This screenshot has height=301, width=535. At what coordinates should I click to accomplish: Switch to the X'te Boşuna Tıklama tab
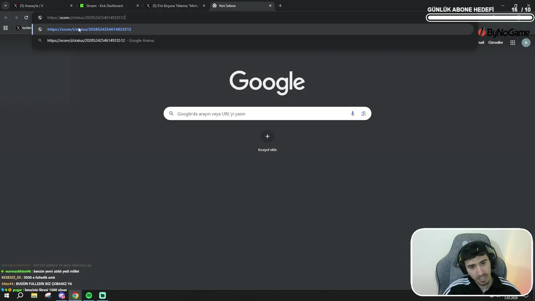175,6
